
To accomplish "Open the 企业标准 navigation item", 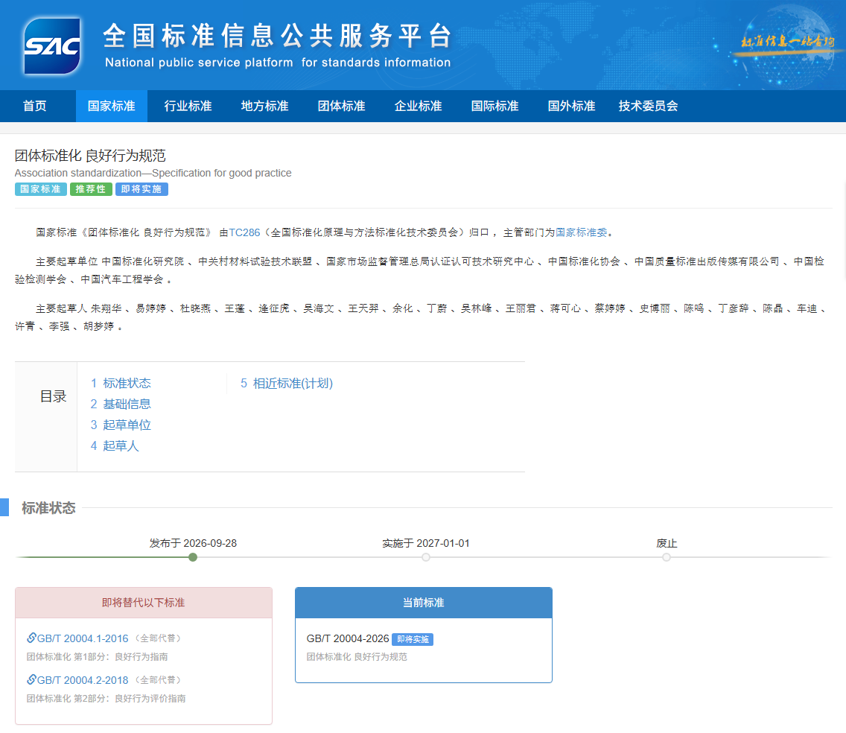I will click(418, 106).
